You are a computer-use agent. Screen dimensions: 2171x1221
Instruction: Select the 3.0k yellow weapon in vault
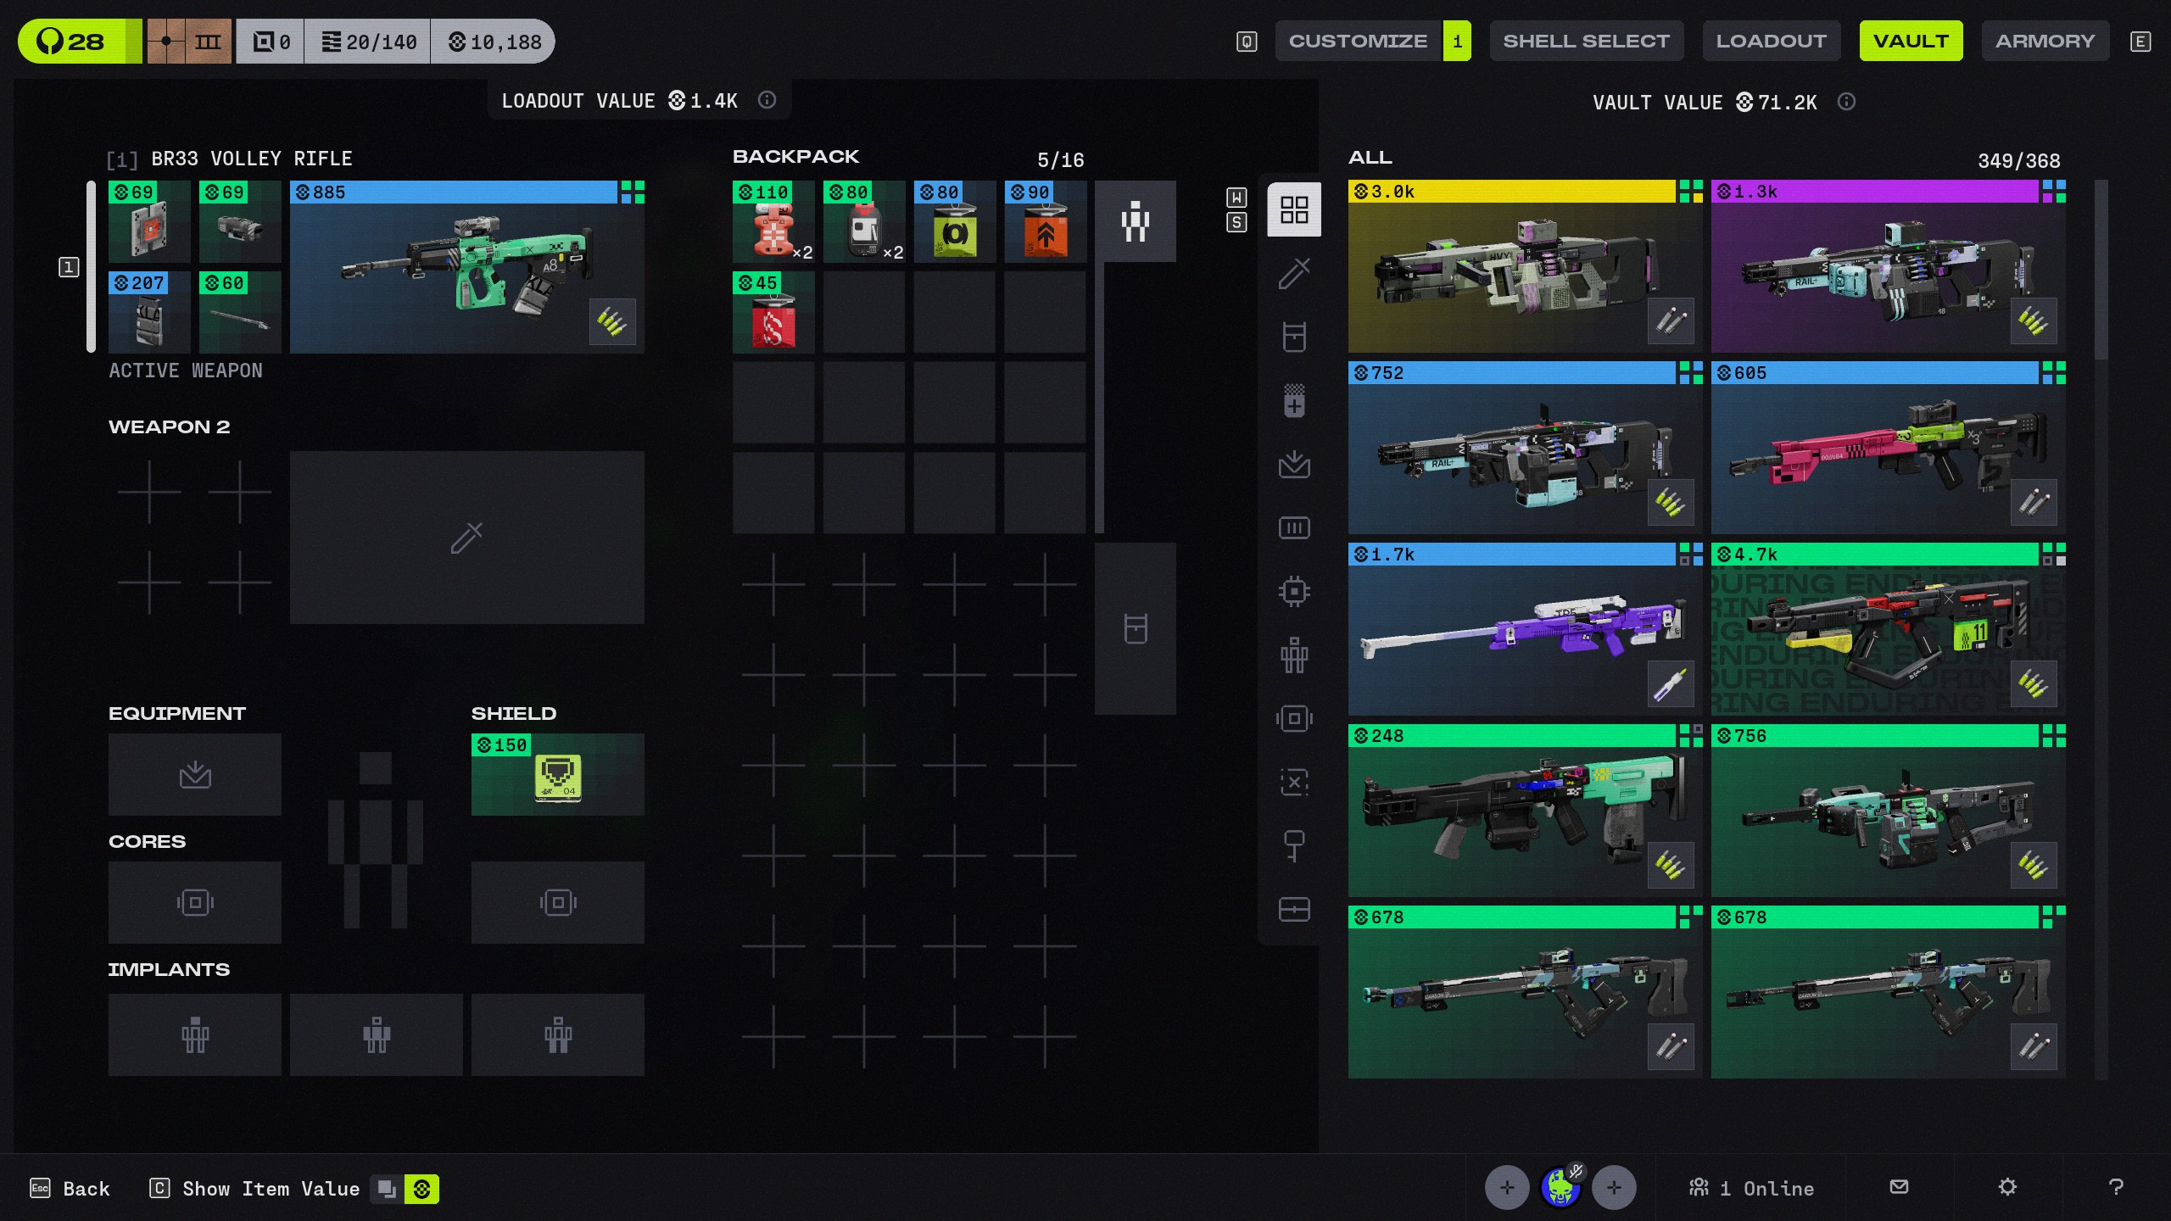pos(1524,266)
